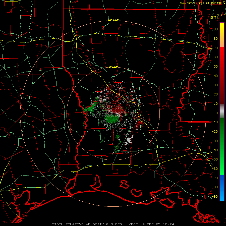This screenshot has width=226, height=226.
Task: Click the large green inbound velocity patch near radar center
Action: click(113, 119)
